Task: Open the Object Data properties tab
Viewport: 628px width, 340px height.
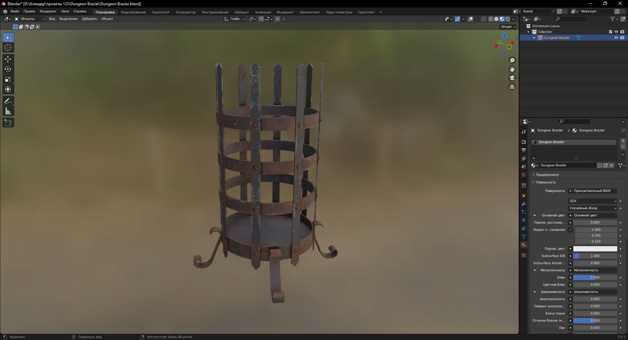Action: [x=524, y=236]
